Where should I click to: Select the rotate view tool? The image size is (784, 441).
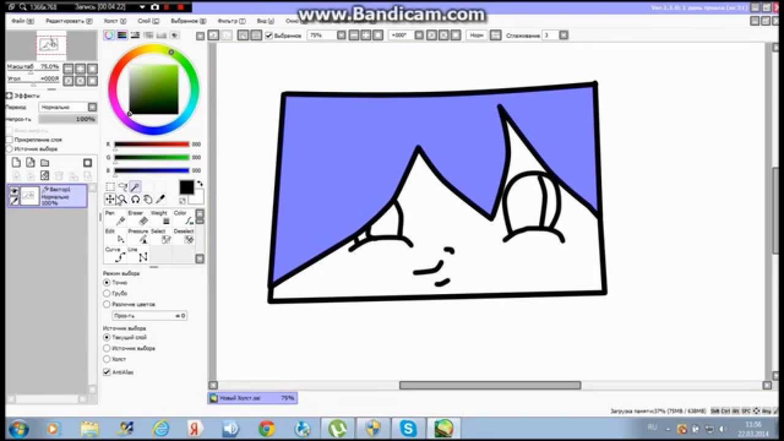pyautogui.click(x=135, y=199)
